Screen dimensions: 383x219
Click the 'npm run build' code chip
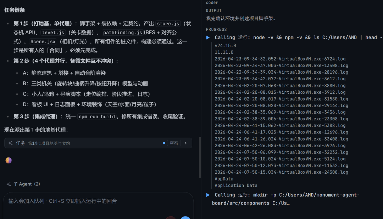(97, 117)
